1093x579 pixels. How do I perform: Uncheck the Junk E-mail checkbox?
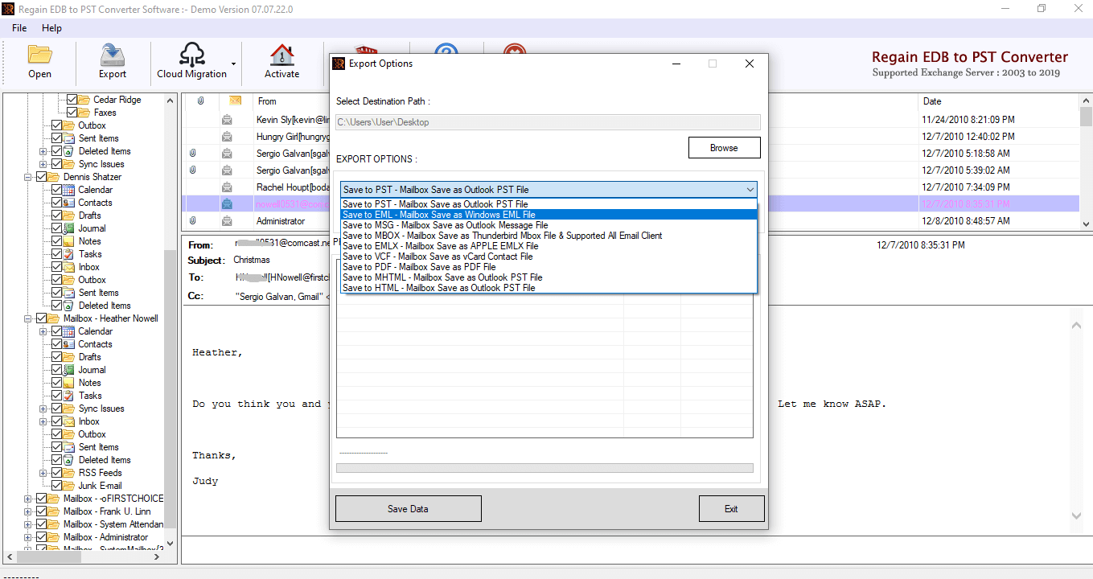(56, 486)
